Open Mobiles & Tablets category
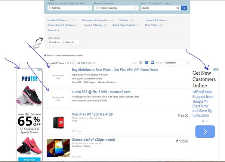The width and height of the screenshot is (225, 162). pos(57,21)
